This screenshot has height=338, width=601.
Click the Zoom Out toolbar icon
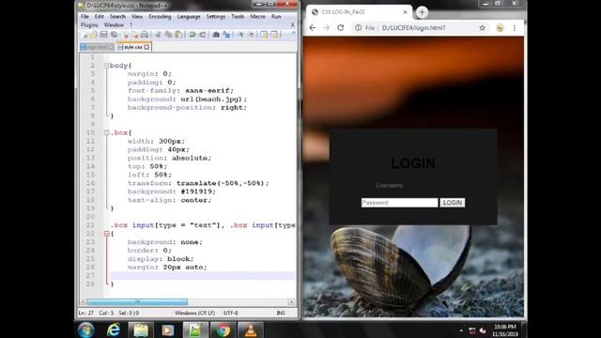pyautogui.click(x=251, y=35)
